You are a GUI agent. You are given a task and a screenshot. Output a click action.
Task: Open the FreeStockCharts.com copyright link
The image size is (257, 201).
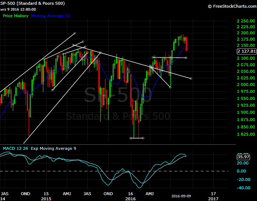coord(232,6)
